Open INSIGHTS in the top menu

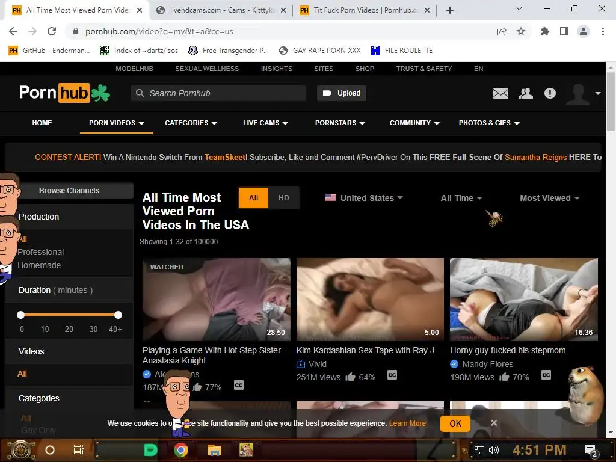(277, 69)
